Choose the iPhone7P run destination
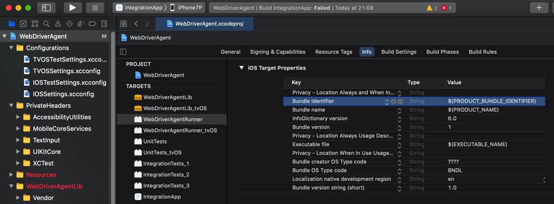Viewport: 554px width, 204px height. point(187,8)
